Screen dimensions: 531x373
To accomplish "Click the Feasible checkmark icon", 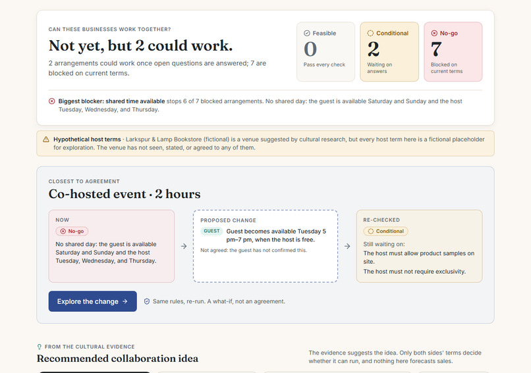I will coord(307,33).
